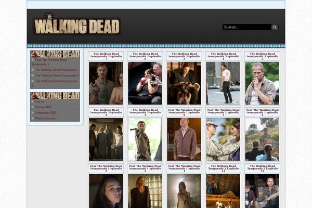Select thumbnail for temporada 3 episodio 6
Image resolution: width=312 pixels, height=208 pixels.
(x=145, y=83)
